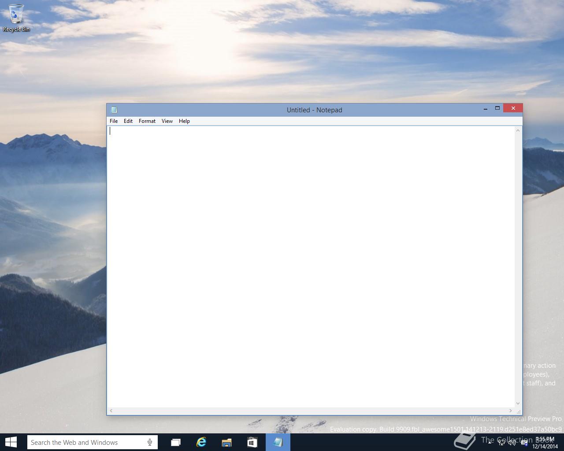The width and height of the screenshot is (564, 451).
Task: Click the Notepad taskbar button
Action: [x=278, y=442]
